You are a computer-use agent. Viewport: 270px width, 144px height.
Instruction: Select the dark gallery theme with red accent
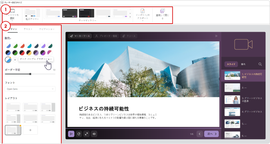(x=86, y=13)
